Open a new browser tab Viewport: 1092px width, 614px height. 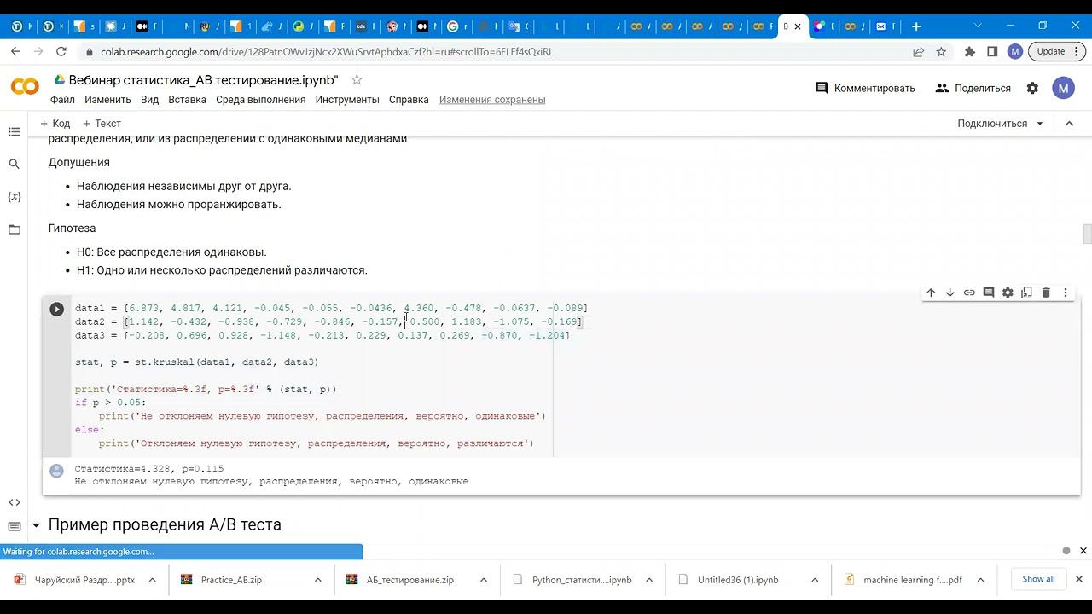[916, 26]
